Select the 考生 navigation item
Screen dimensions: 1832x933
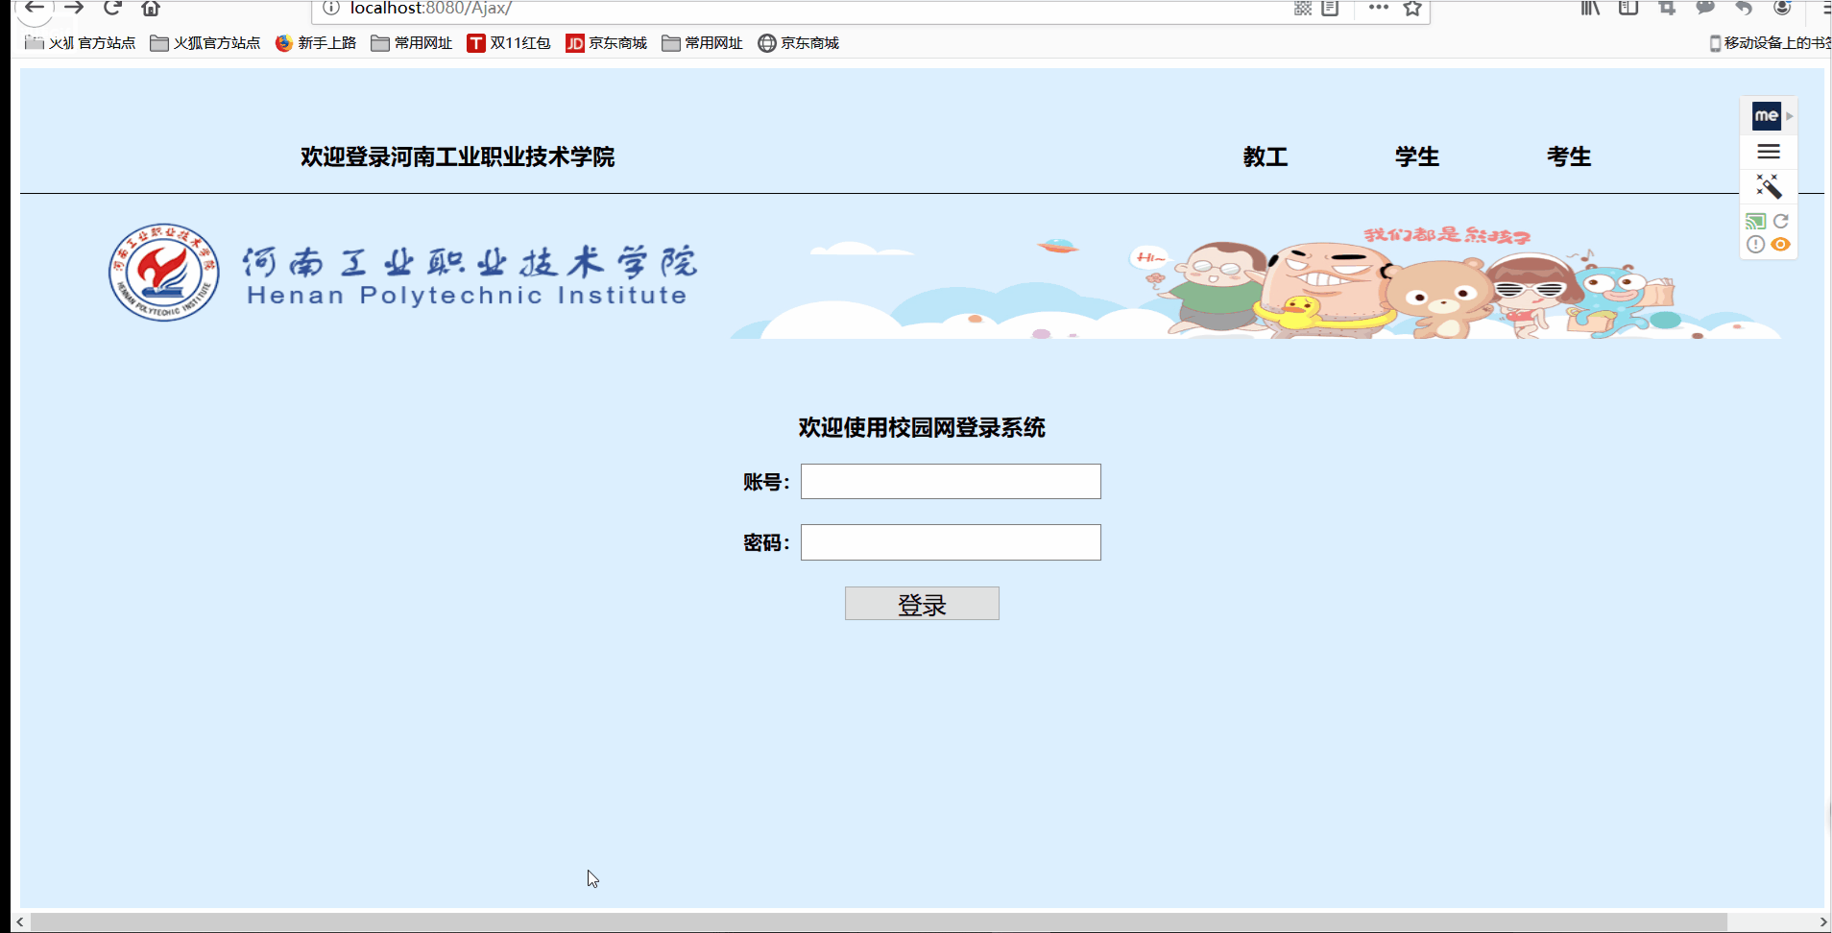click(1569, 156)
